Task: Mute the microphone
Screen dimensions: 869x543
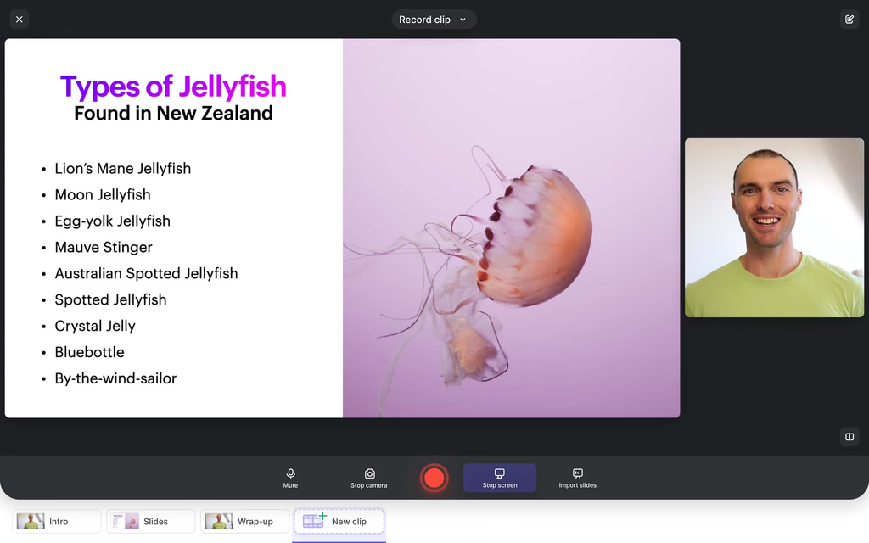Action: [290, 478]
